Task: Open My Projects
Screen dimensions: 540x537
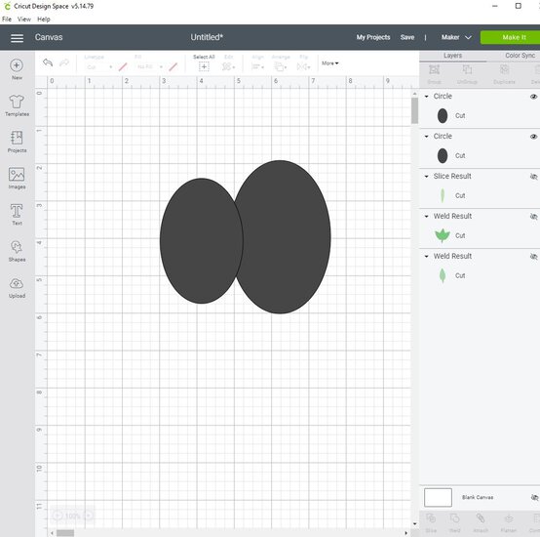Action: (x=373, y=37)
